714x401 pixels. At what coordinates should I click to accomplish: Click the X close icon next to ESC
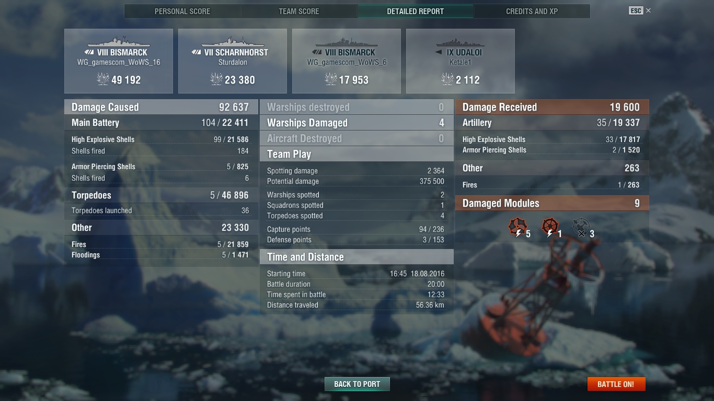(648, 10)
